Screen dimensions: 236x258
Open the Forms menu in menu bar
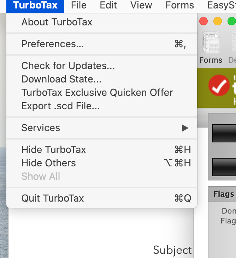[x=179, y=6]
